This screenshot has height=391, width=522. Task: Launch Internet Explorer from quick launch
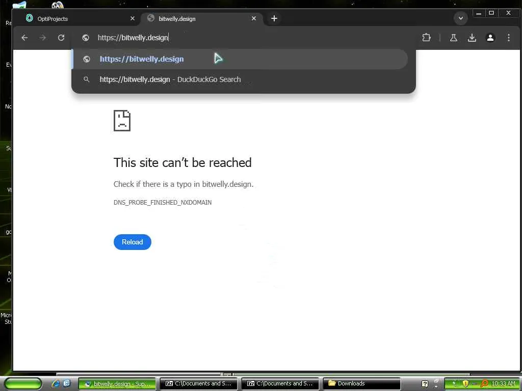56,383
